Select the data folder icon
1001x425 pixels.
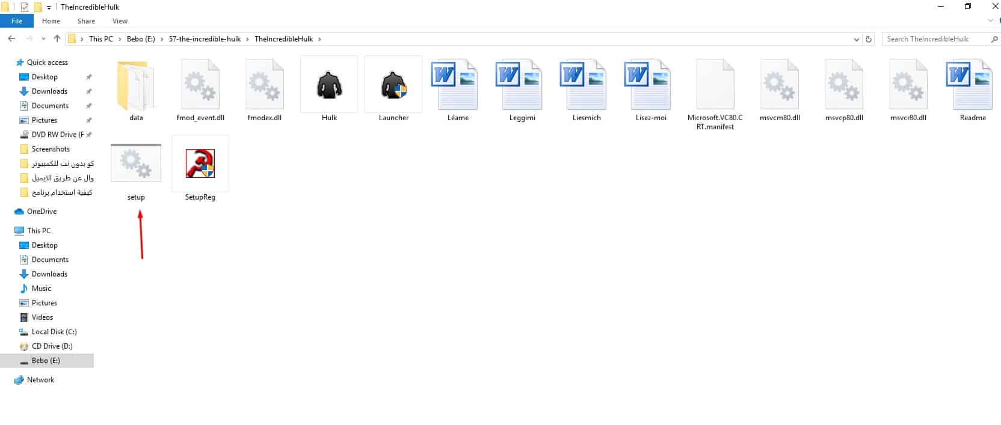136,86
